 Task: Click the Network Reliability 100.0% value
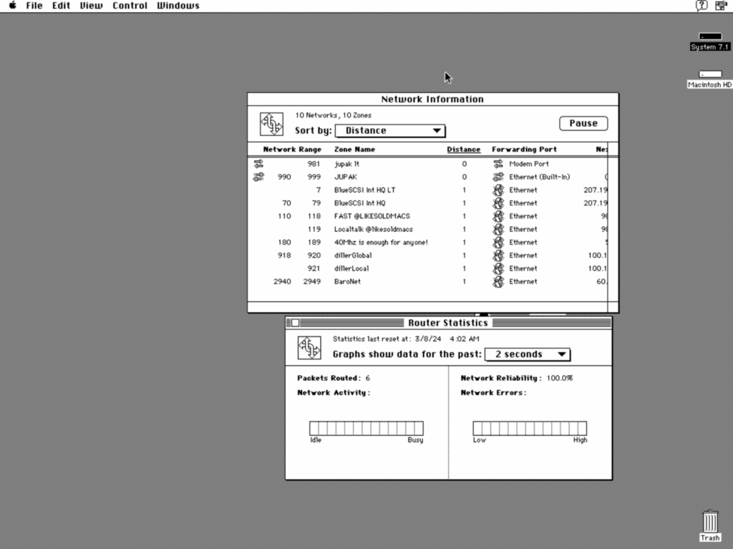click(560, 378)
